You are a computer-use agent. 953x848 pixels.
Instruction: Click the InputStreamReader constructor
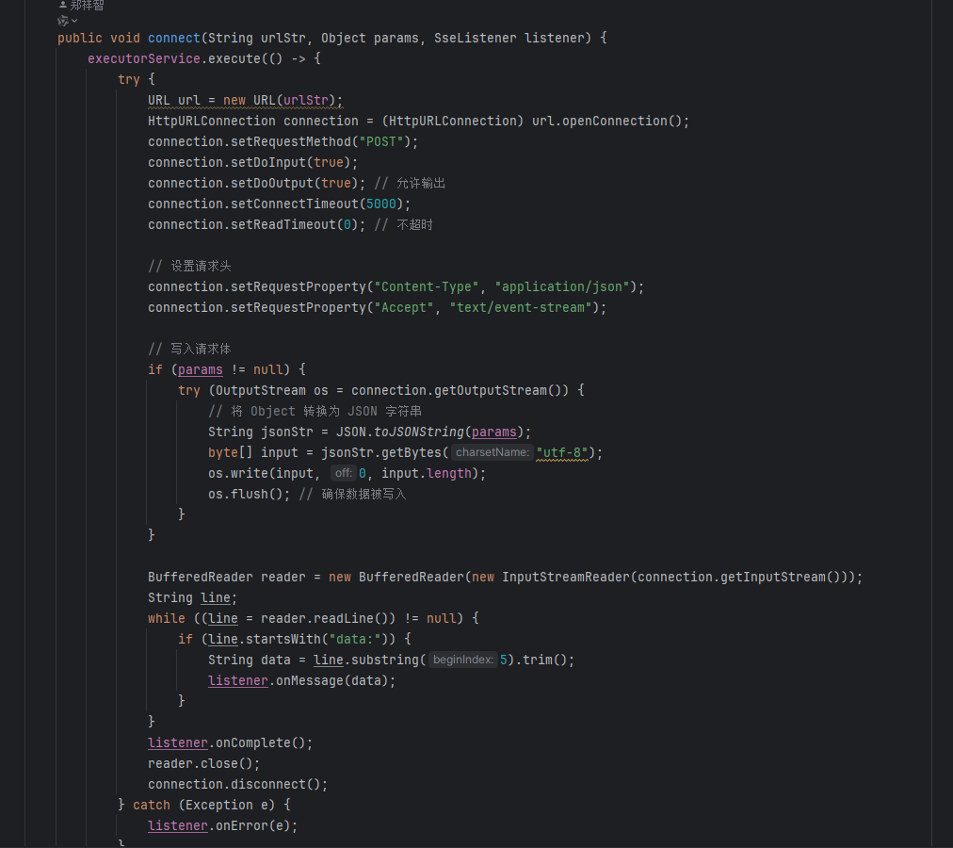coord(566,577)
